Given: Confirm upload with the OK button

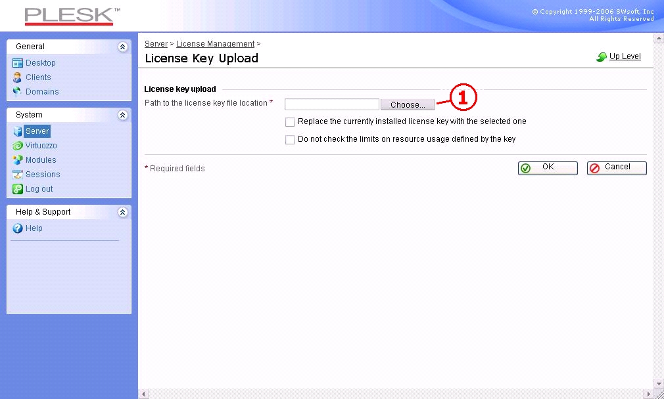Looking at the screenshot, I should pos(548,168).
